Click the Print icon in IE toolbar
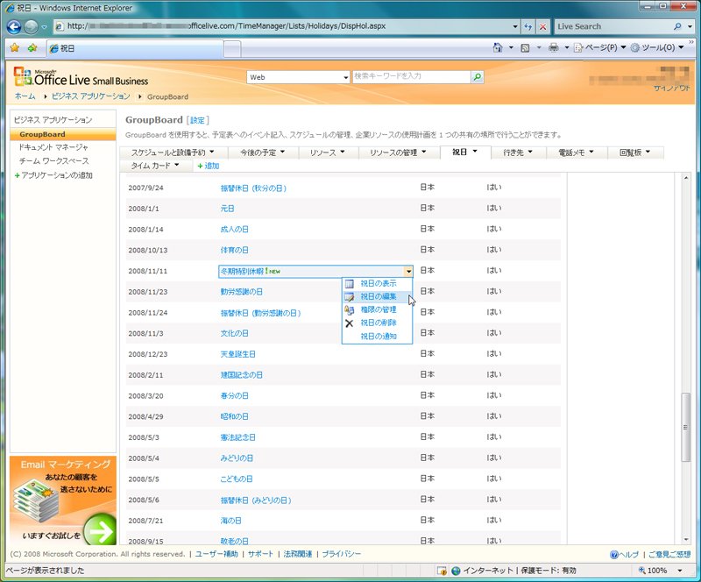Viewport: 701px width, 582px height. point(554,47)
